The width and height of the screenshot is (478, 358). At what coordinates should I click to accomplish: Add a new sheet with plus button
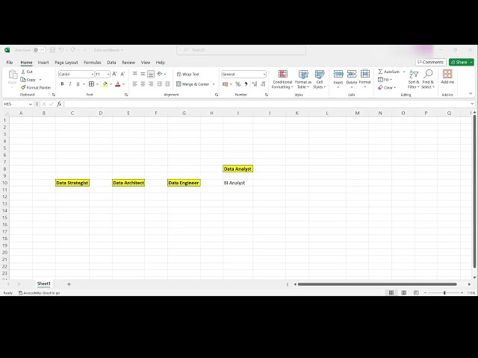pyautogui.click(x=69, y=284)
